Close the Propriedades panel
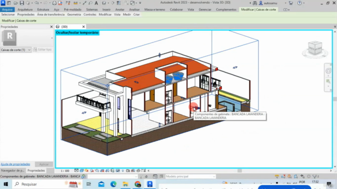Image resolution: width=337 pixels, height=189 pixels. point(52,27)
